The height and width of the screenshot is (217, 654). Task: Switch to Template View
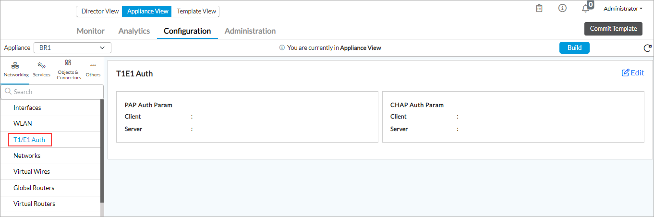pyautogui.click(x=196, y=11)
